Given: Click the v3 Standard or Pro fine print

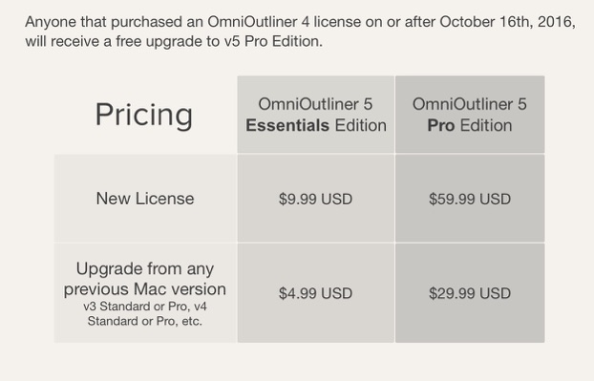Looking at the screenshot, I should point(145,313).
